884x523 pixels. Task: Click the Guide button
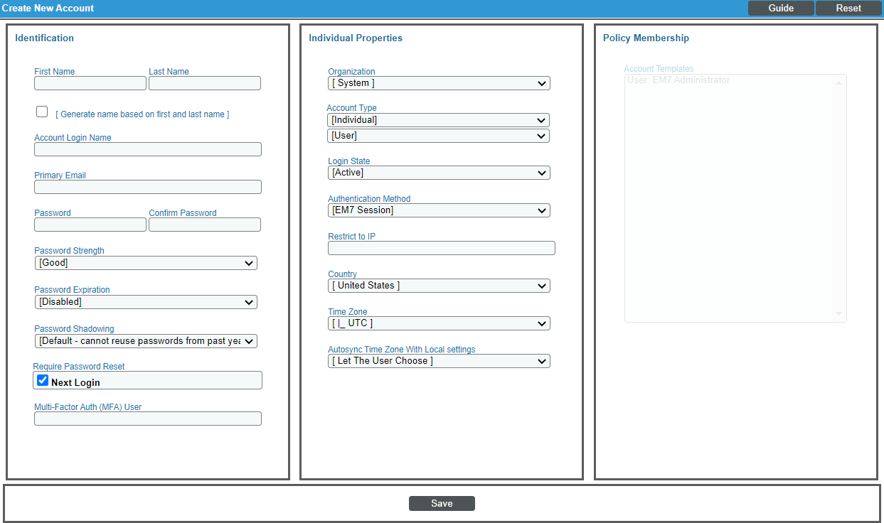(780, 8)
